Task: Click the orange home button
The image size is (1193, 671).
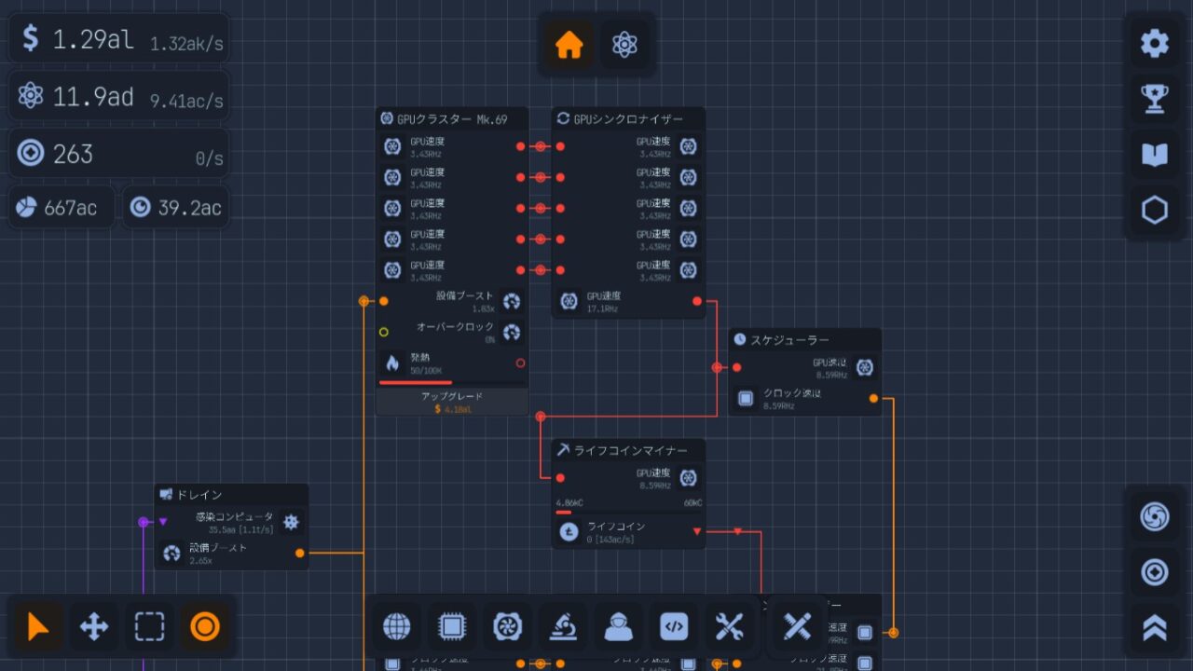Action: click(569, 45)
